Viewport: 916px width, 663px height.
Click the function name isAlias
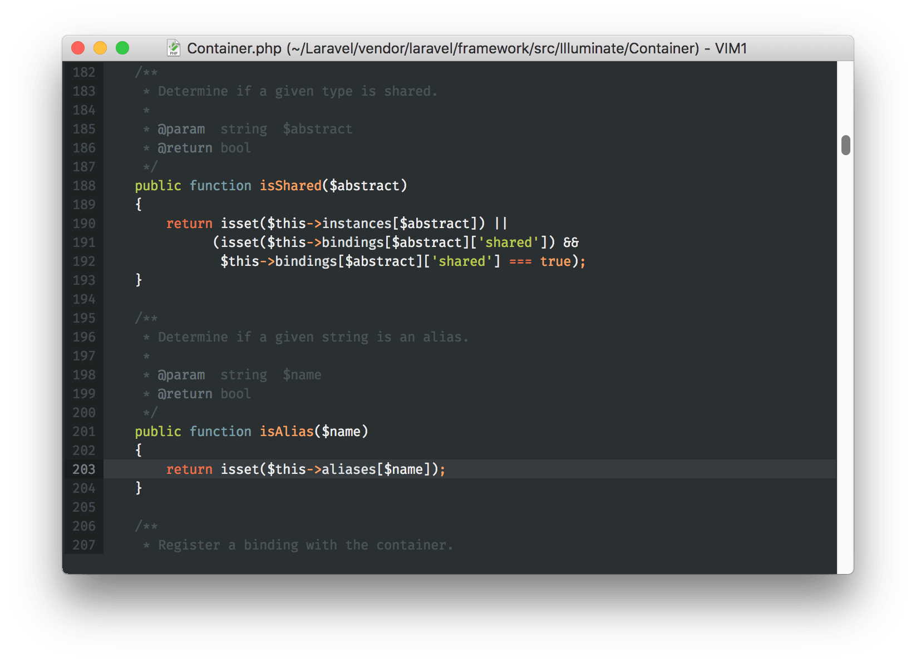click(x=287, y=432)
